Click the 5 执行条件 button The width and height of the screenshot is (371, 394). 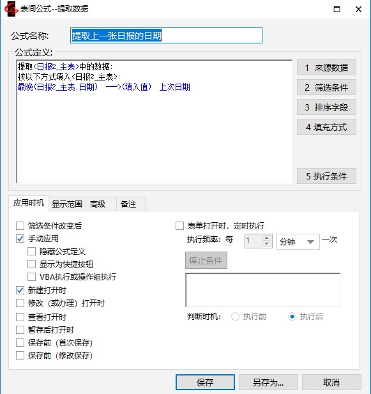(326, 176)
